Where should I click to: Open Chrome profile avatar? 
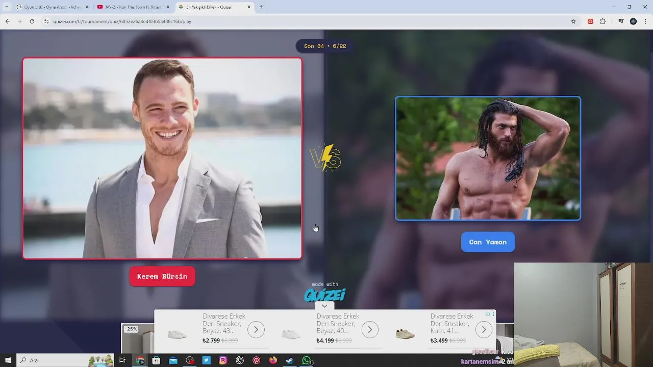(633, 21)
